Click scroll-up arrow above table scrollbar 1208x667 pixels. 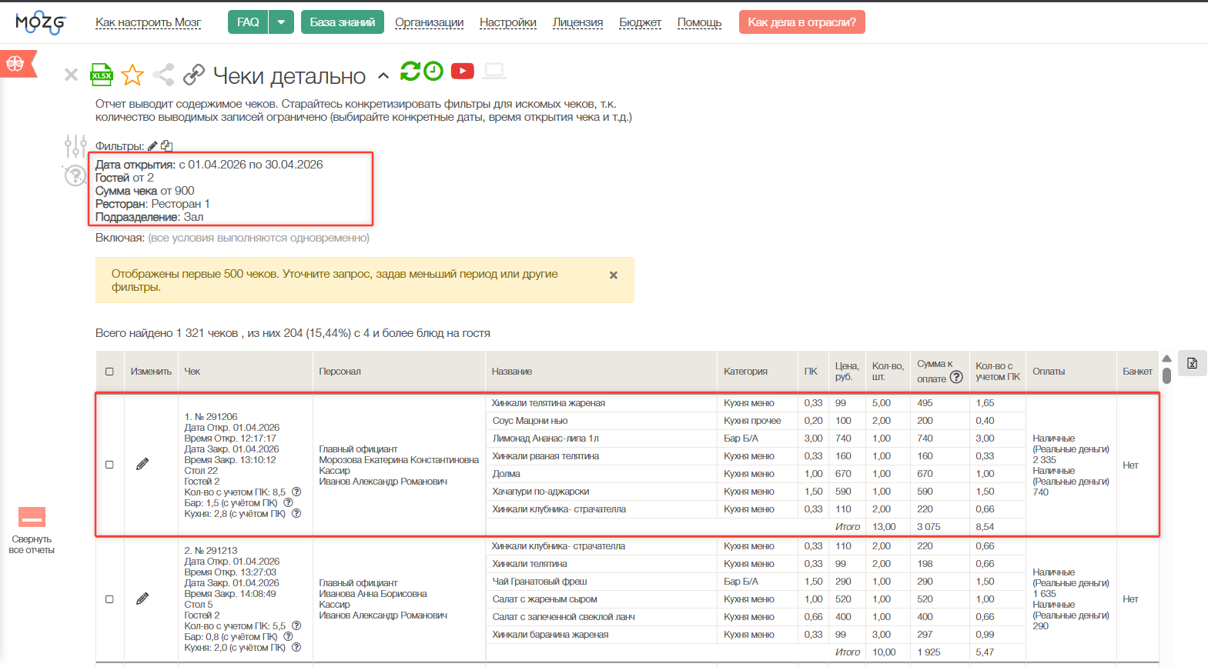(x=1166, y=359)
